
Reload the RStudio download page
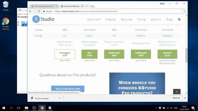pyautogui.click(x=39, y=11)
